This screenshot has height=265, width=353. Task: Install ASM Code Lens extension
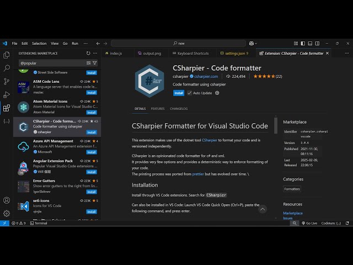tap(92, 93)
